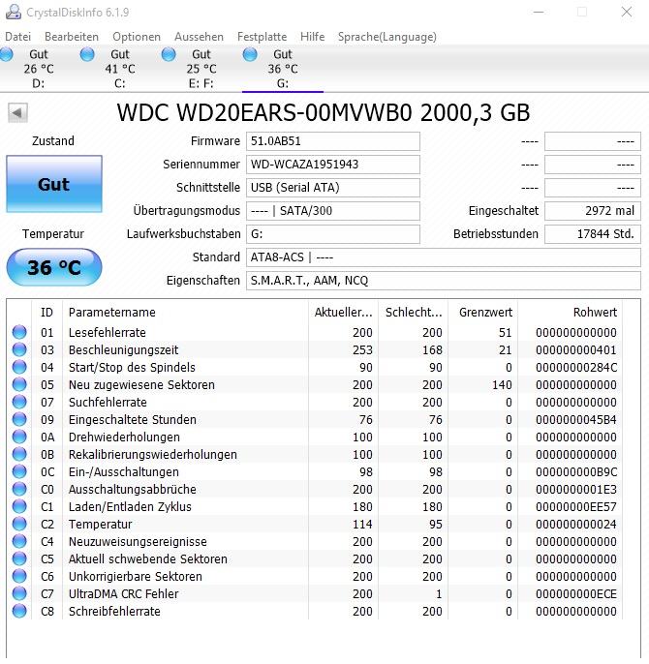Click status orb for Schreibfehlerrate row

pos(19,611)
